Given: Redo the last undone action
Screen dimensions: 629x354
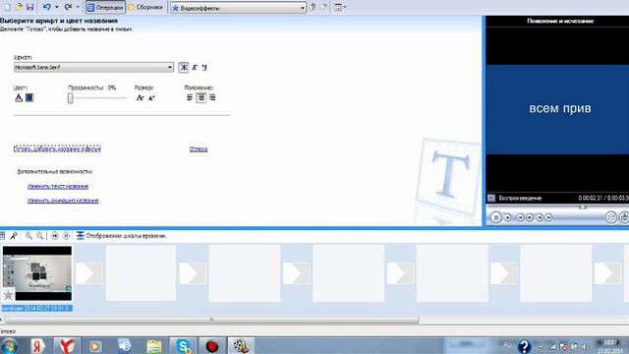Looking at the screenshot, I should click(68, 7).
